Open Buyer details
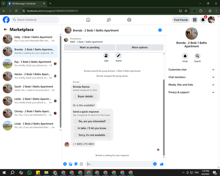Screen dimensions: 220x176 (x=85, y=96)
